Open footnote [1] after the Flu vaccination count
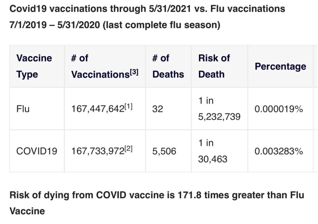Viewport: 318px width, 224px height. click(x=128, y=107)
